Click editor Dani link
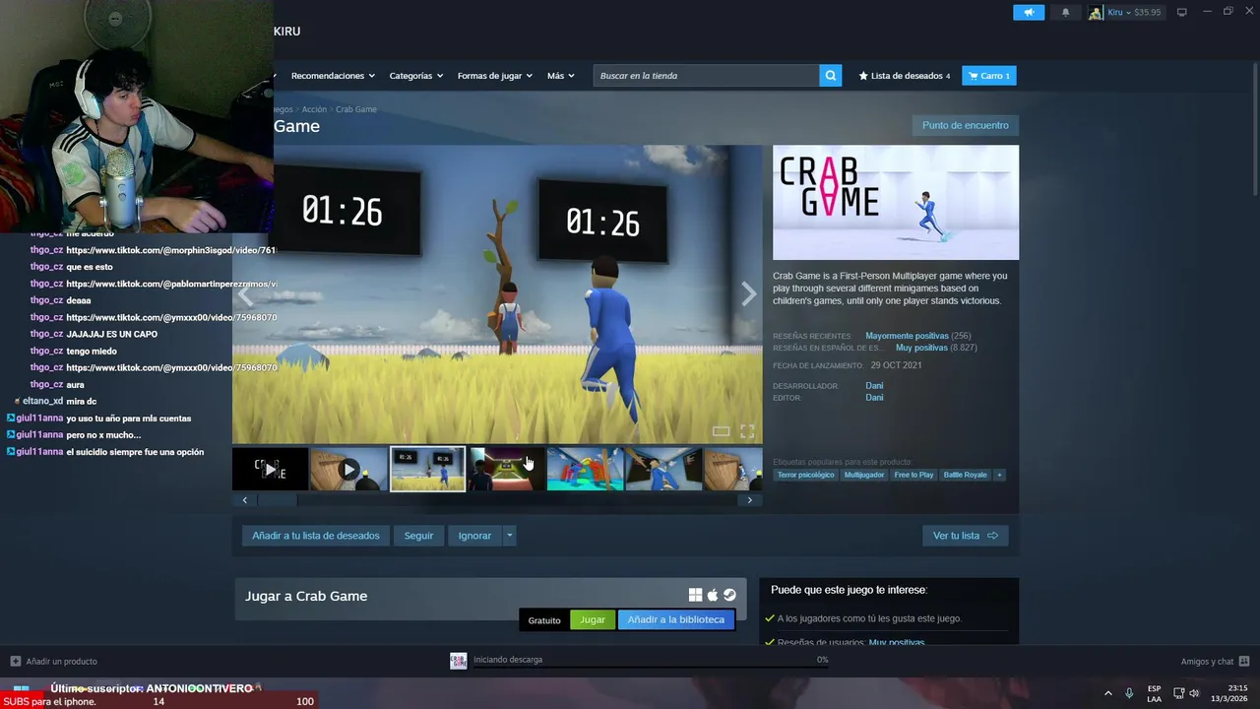Viewport: 1260px width, 709px height. 874,398
